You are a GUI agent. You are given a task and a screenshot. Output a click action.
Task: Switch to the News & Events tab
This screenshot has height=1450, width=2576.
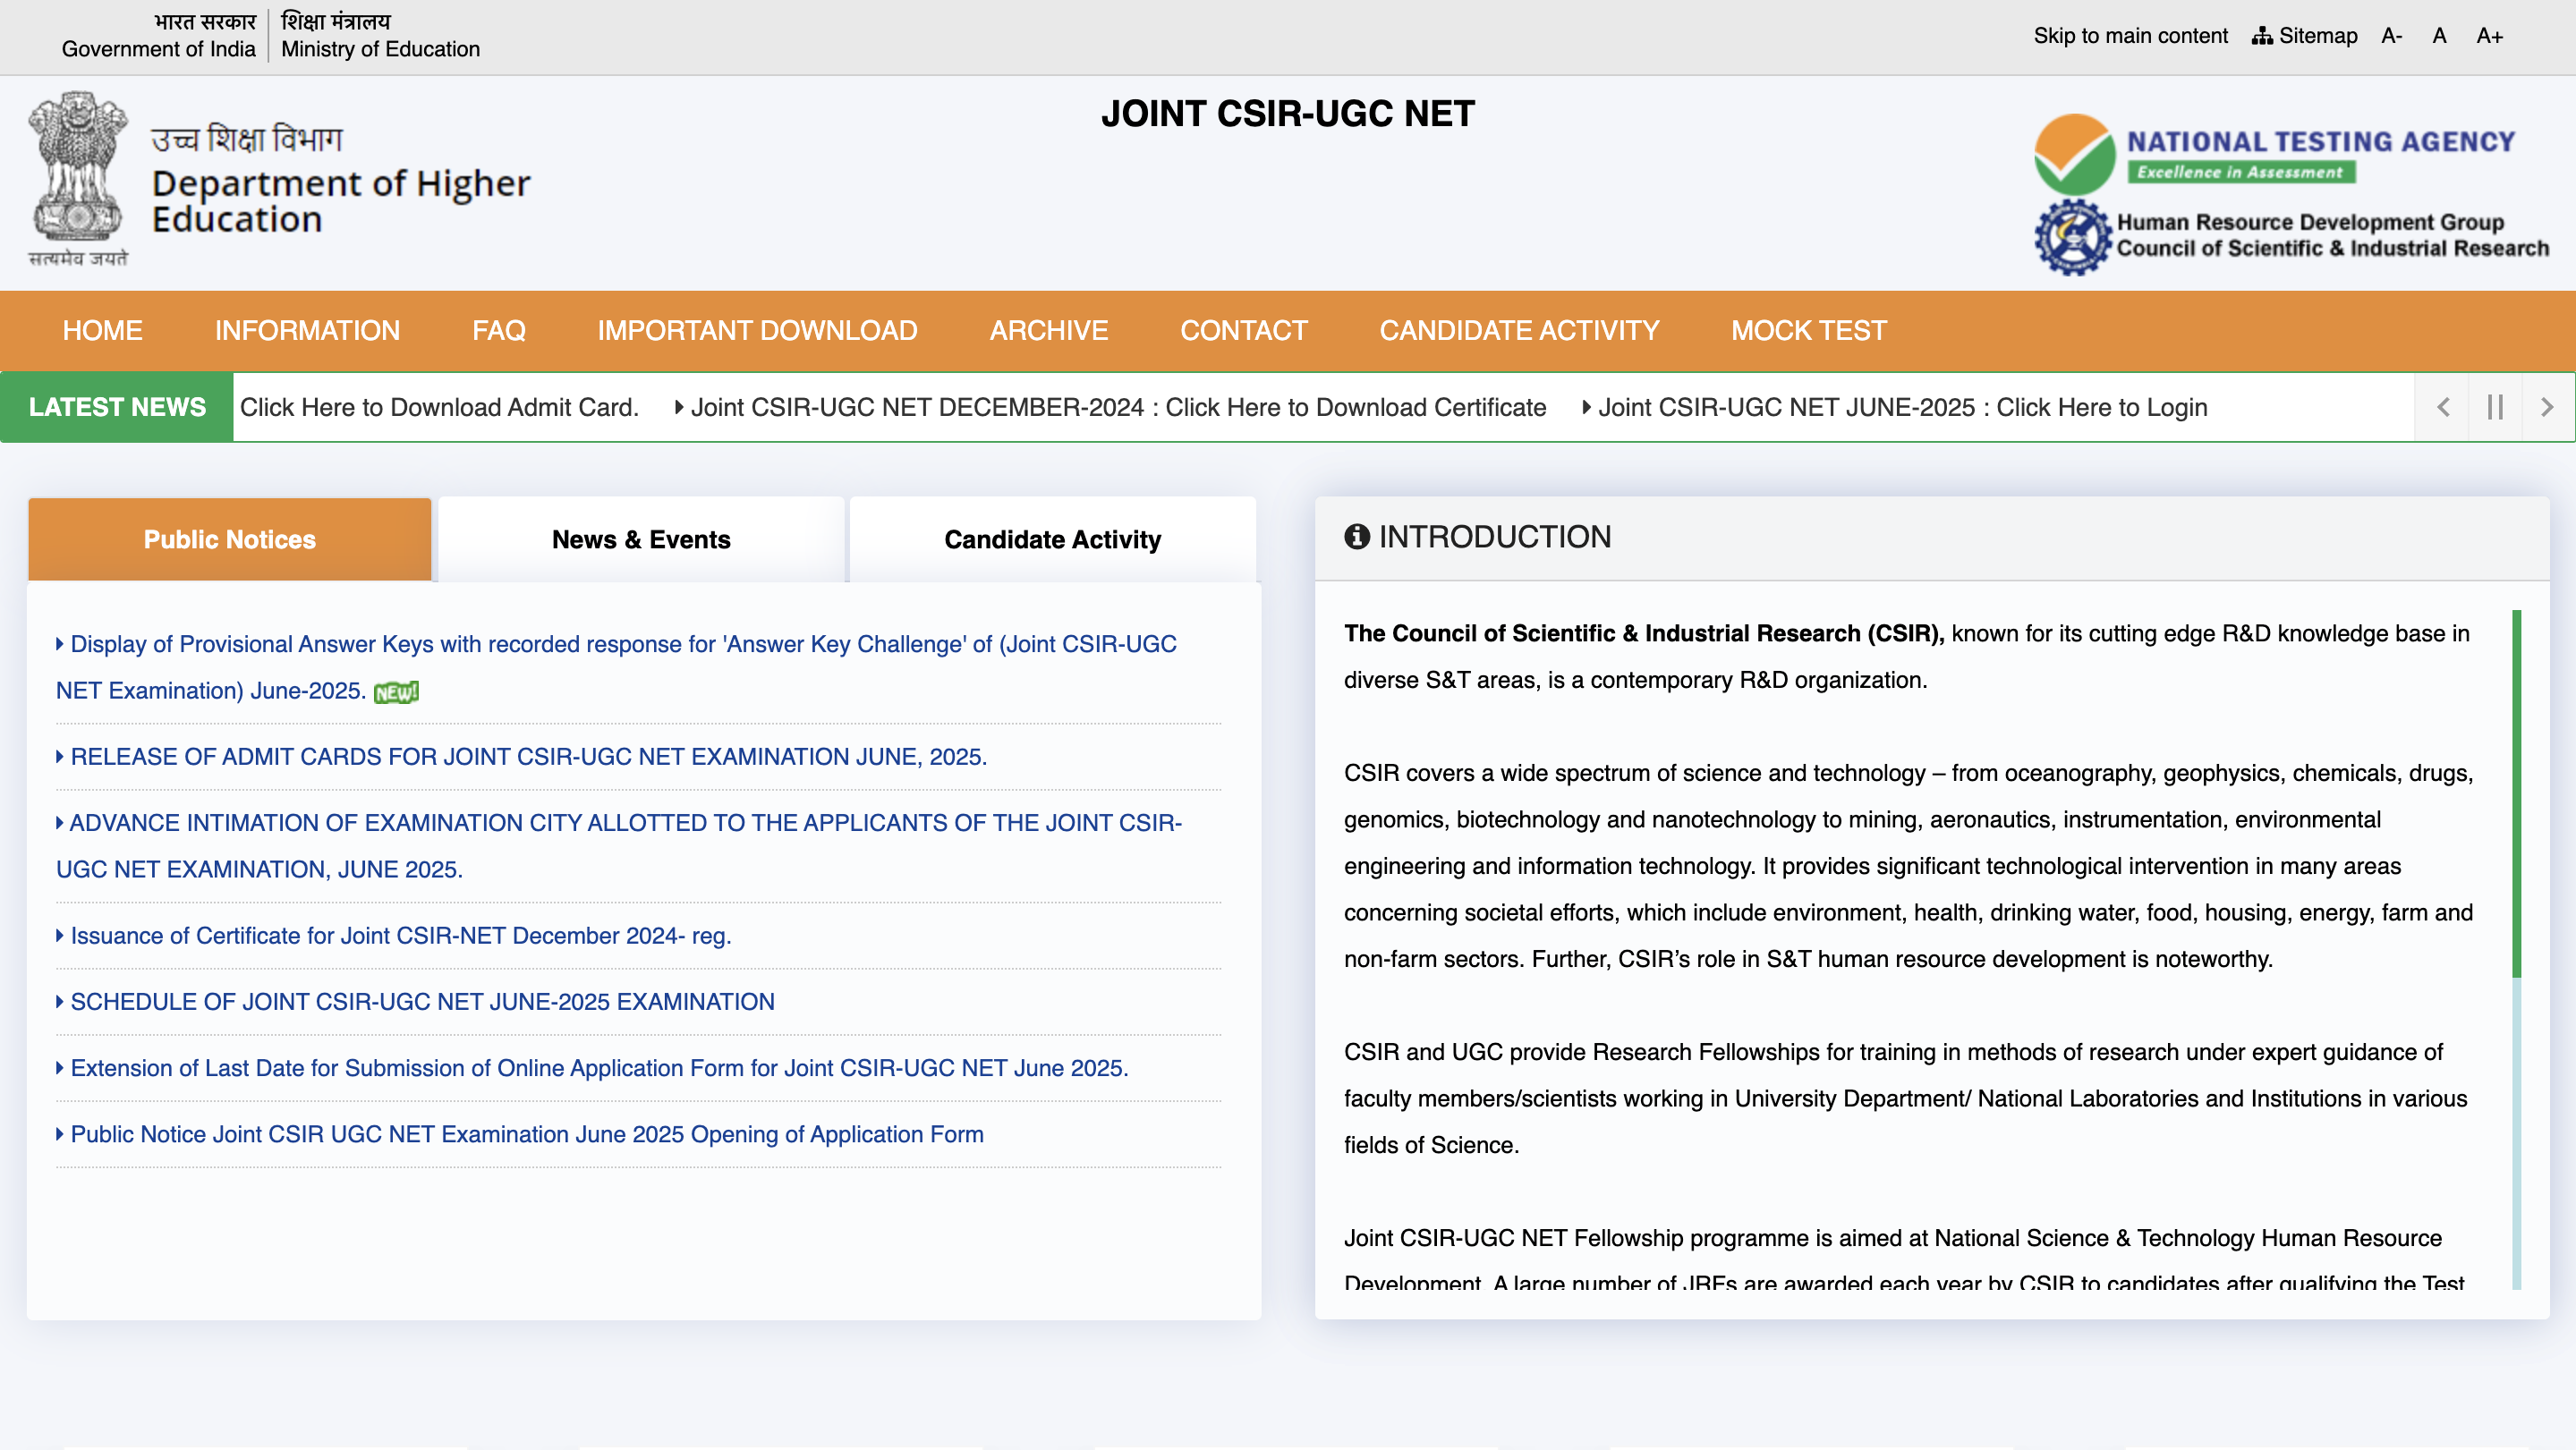pos(641,539)
